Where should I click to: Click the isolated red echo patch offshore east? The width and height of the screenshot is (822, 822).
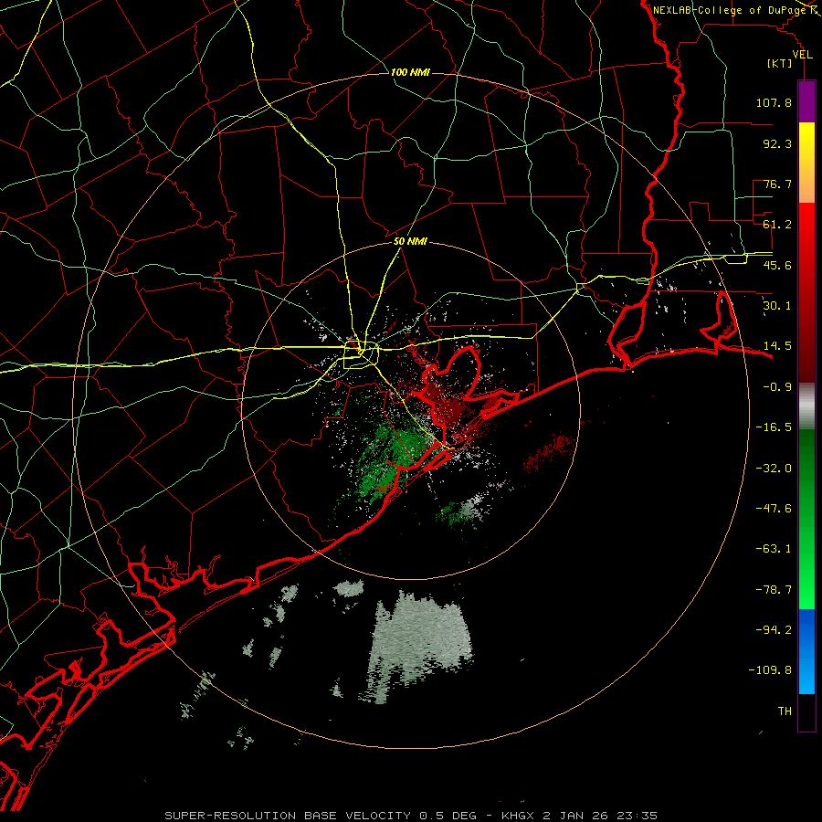(548, 452)
